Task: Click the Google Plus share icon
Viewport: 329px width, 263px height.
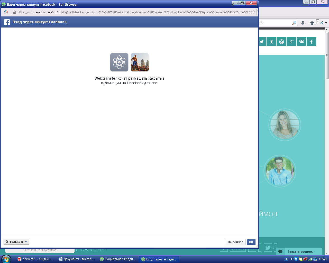Action: 291,42
